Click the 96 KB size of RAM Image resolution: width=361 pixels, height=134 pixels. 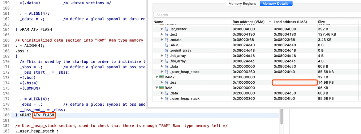tap(323, 88)
